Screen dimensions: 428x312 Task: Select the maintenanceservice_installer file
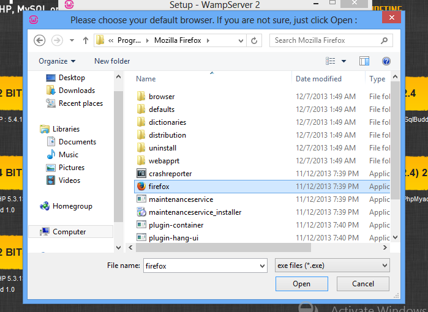(189, 212)
